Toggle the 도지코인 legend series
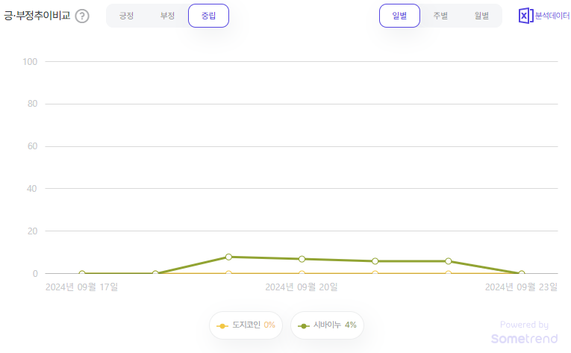Screen dimensions: 571x353 [x=246, y=325]
